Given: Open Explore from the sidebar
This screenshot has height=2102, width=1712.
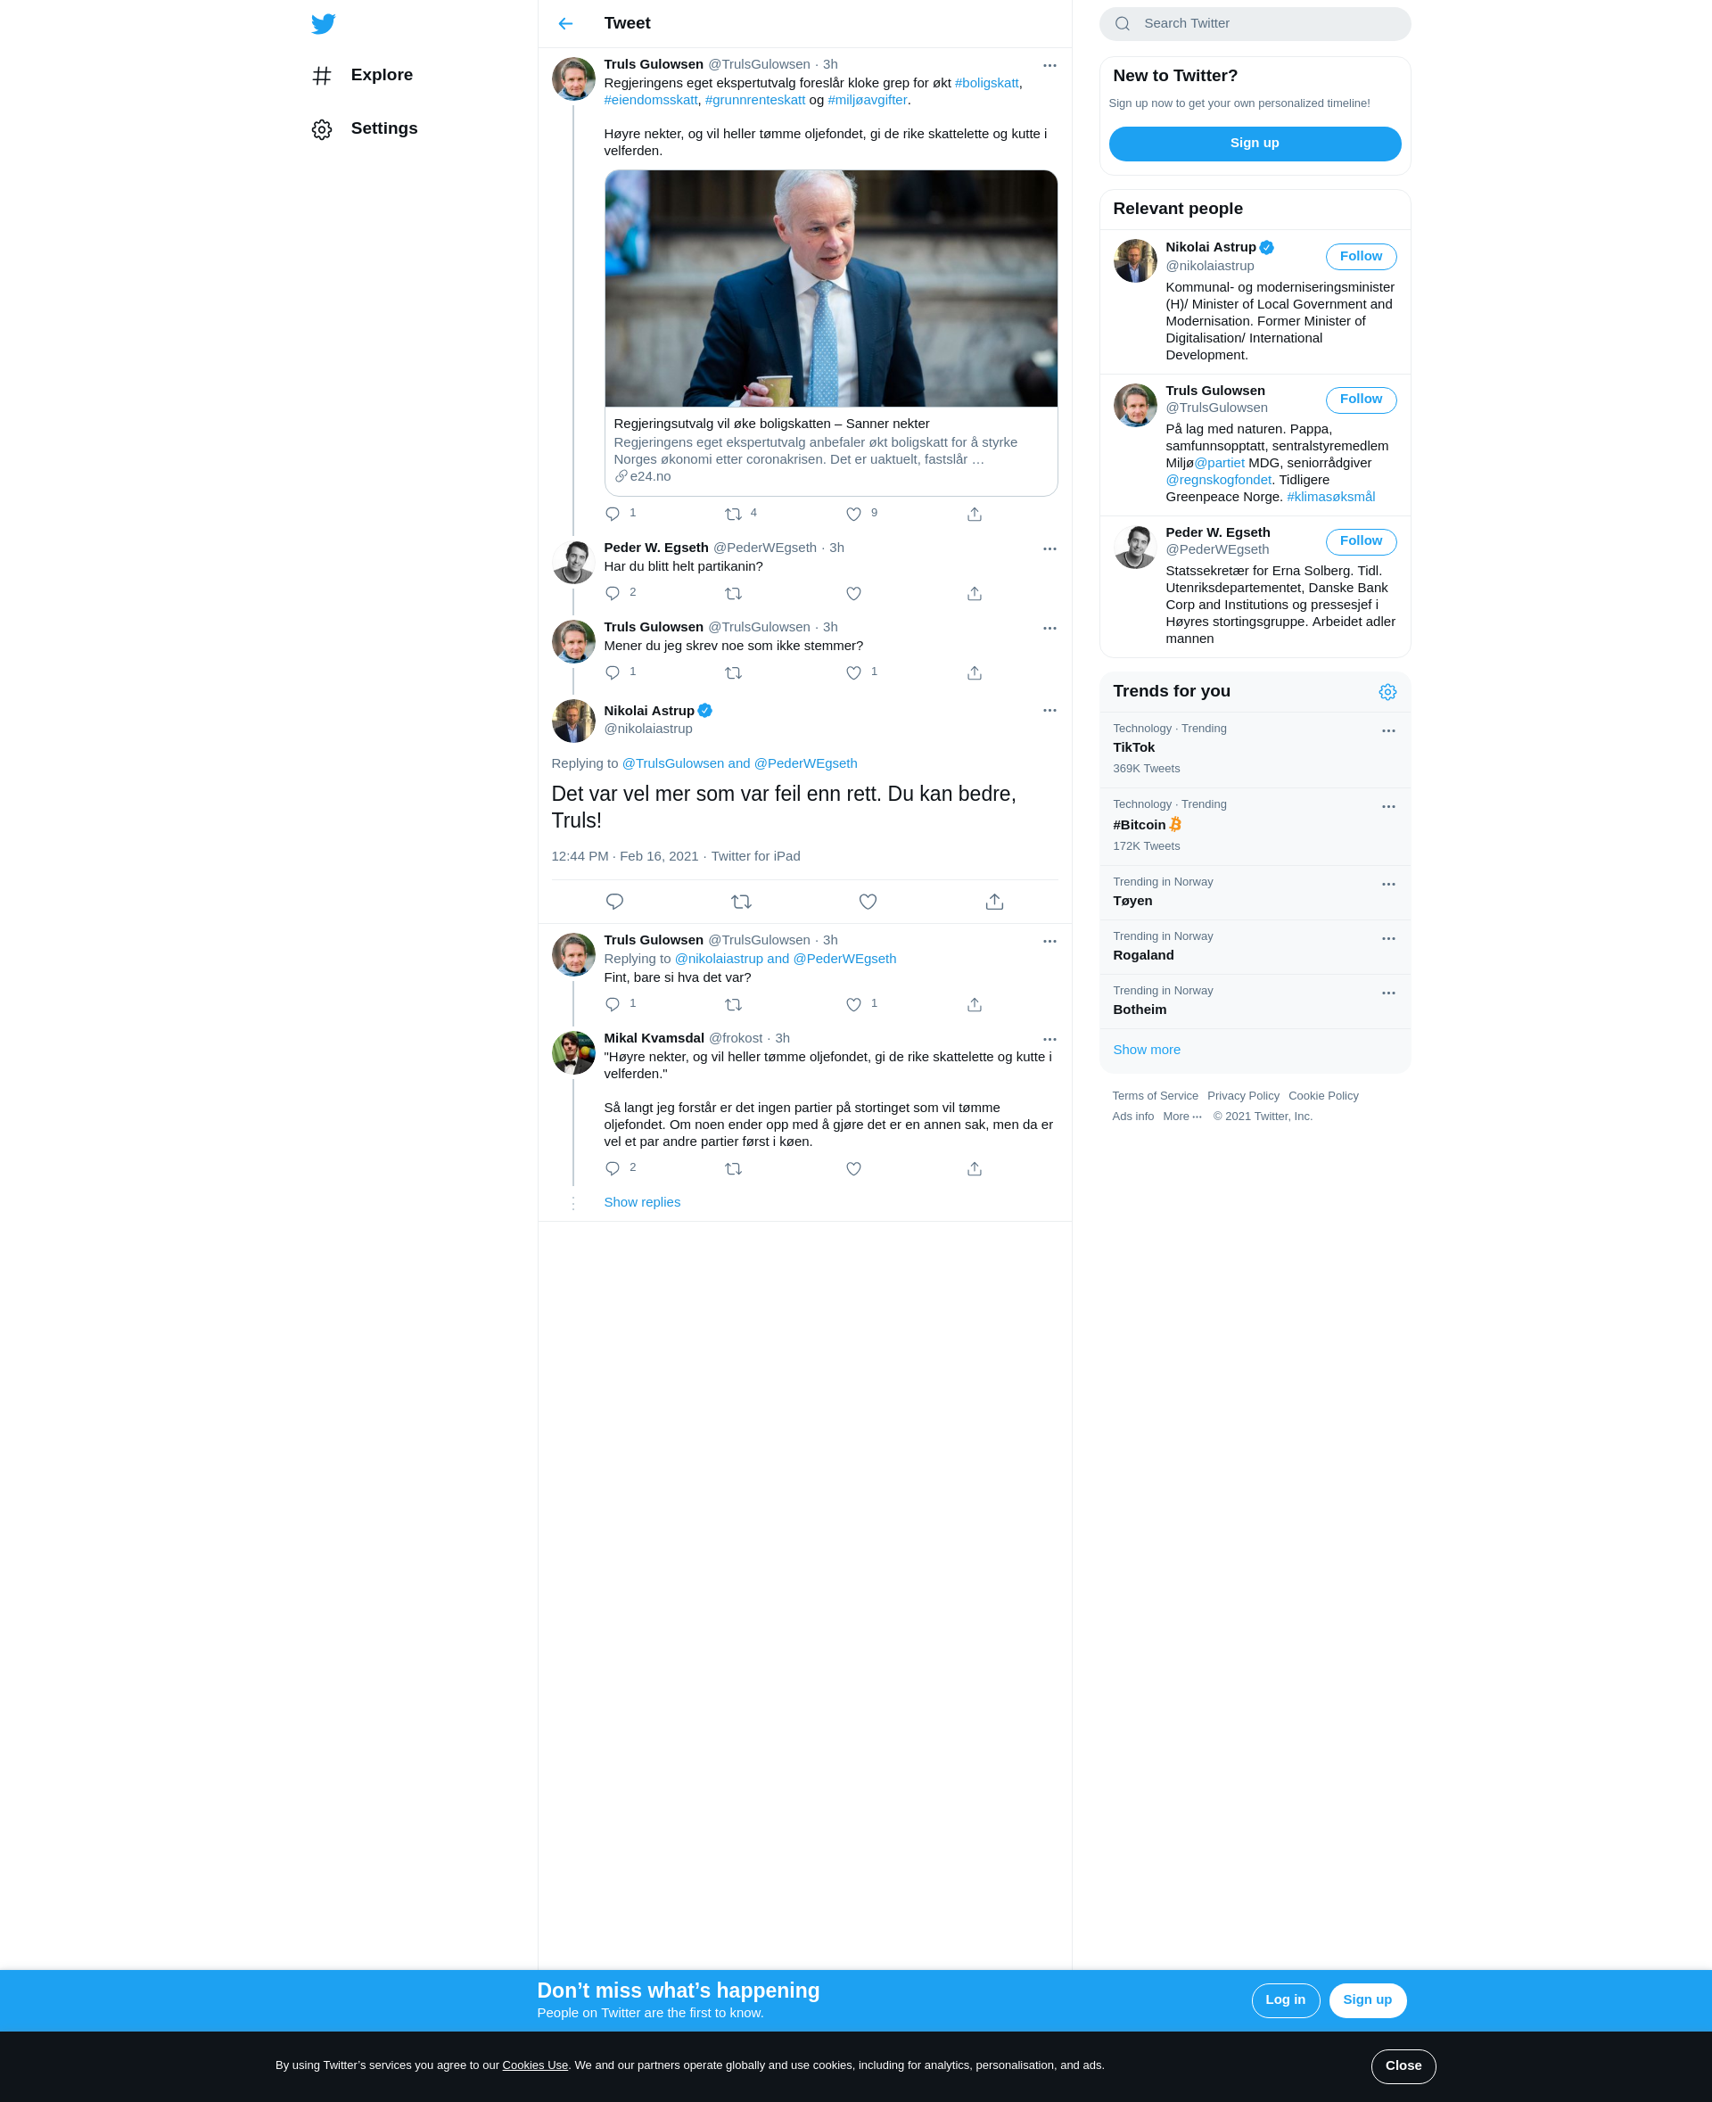Looking at the screenshot, I should 362,75.
